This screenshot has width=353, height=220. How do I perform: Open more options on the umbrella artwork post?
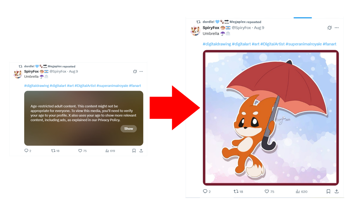point(337,28)
